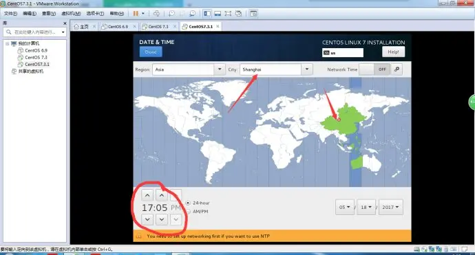
Task: Select the AM/PM radio button
Action: [188, 212]
